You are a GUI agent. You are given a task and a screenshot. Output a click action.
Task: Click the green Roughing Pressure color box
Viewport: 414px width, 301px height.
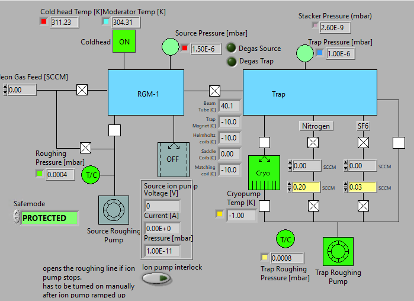pyautogui.click(x=40, y=174)
